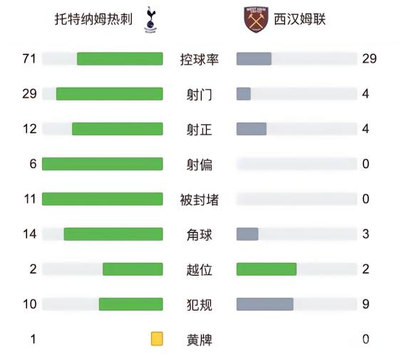Select the 射门 shots label
The height and width of the screenshot is (359, 399).
tap(199, 95)
